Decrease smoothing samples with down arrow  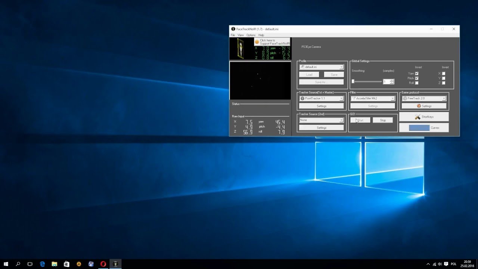392,83
